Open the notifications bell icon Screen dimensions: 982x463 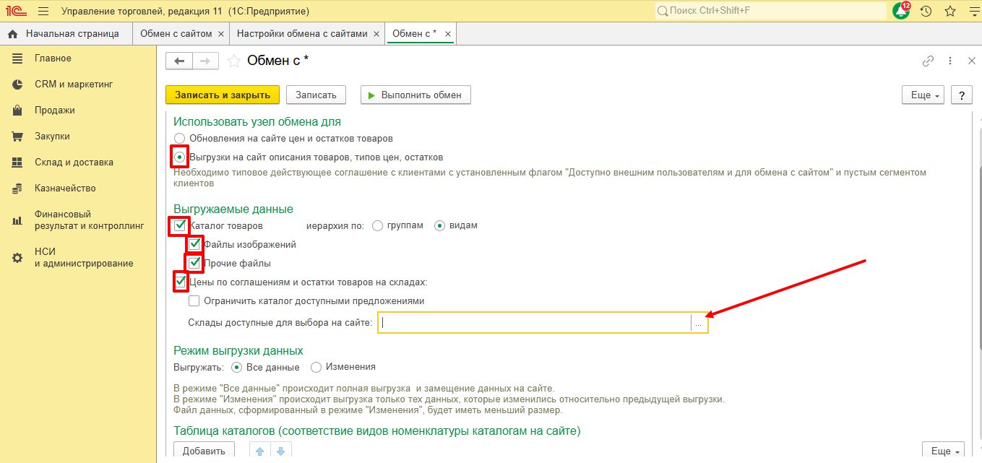pos(900,11)
